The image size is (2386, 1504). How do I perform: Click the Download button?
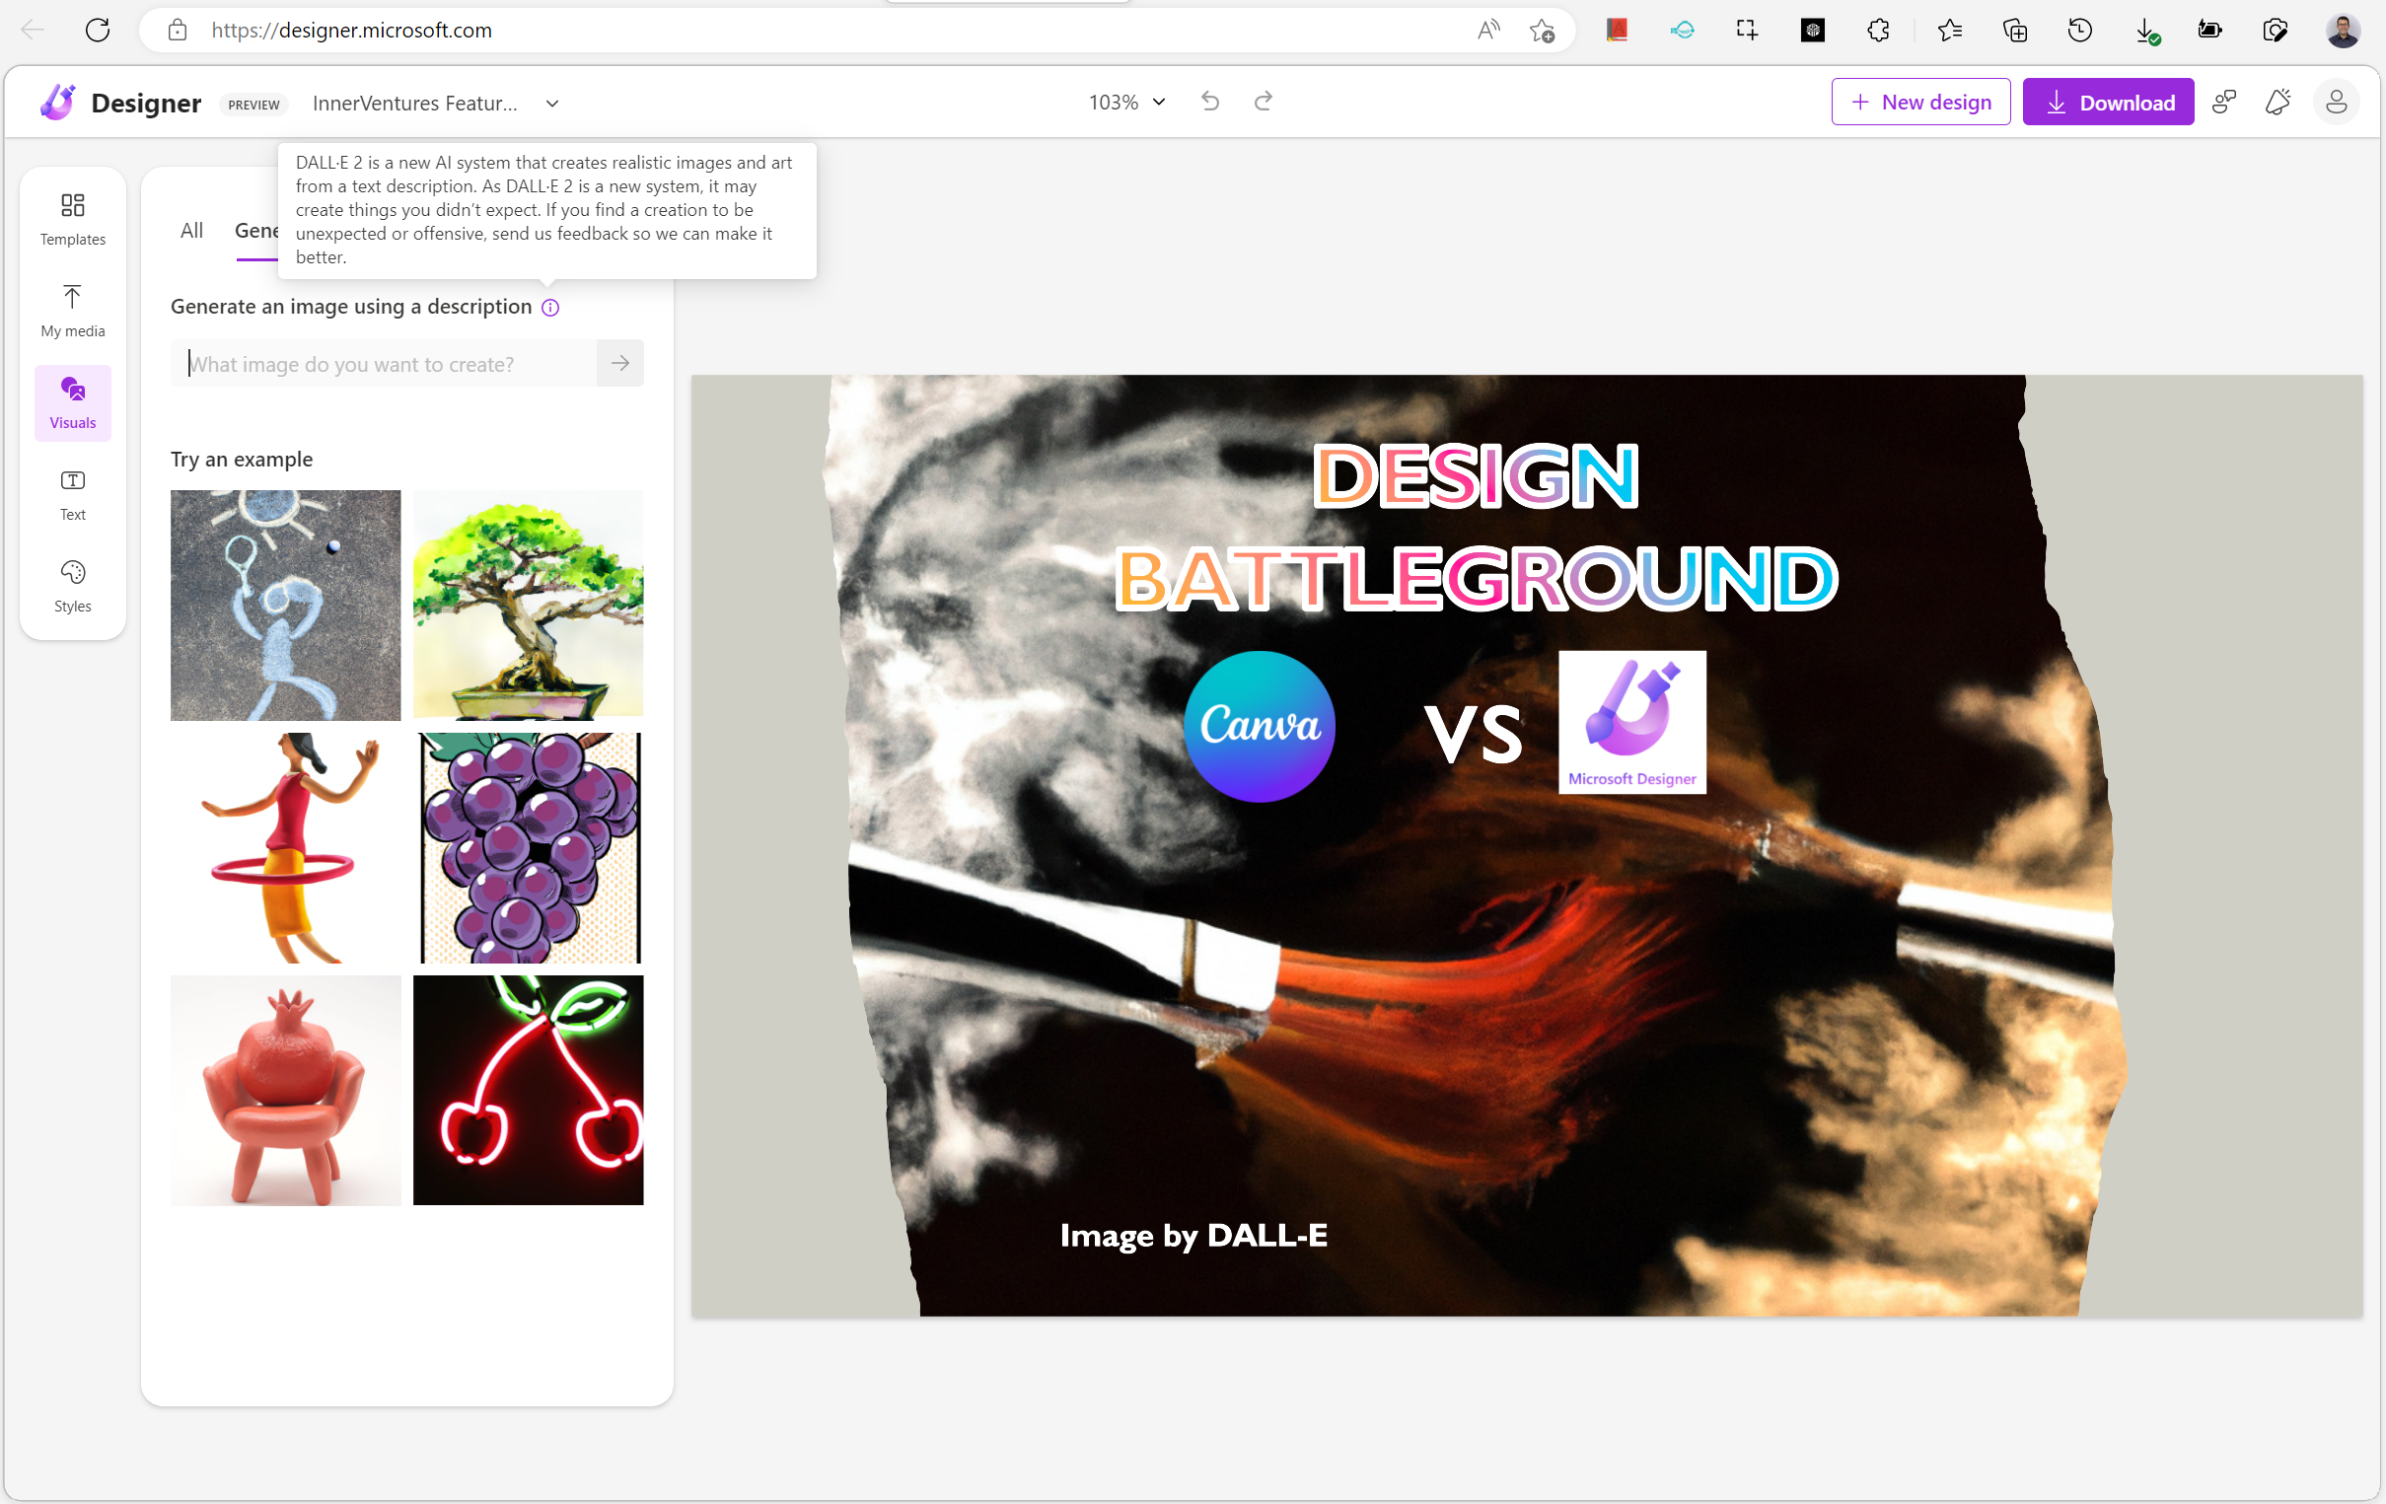(x=2108, y=102)
